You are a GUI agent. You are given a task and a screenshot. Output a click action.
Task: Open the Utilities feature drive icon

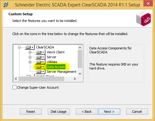pos(40,62)
